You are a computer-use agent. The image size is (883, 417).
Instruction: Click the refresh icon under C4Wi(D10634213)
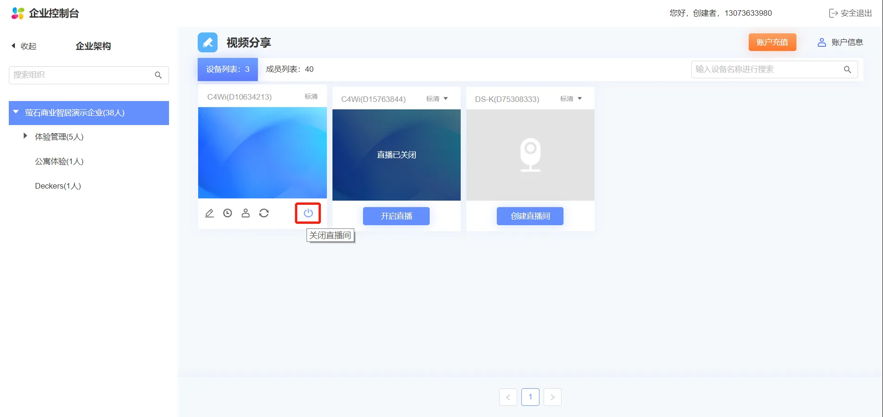point(264,213)
